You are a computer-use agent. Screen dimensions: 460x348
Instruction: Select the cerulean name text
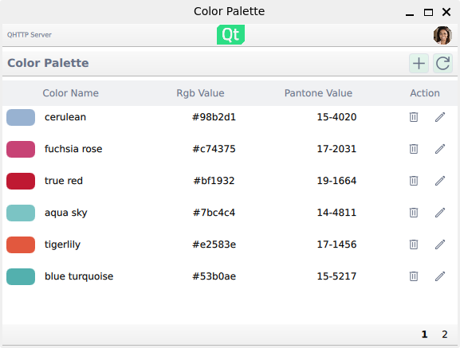(x=65, y=117)
